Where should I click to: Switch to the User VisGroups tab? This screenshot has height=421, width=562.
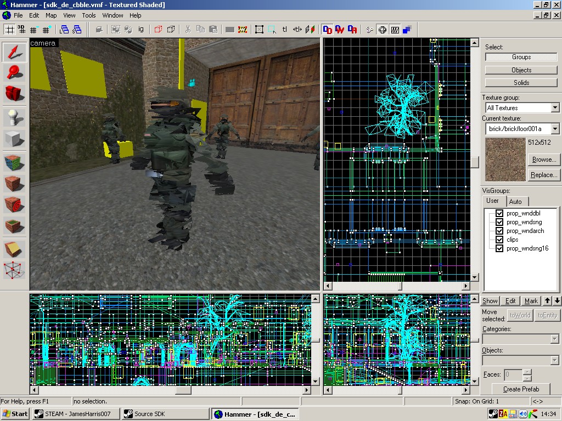492,201
